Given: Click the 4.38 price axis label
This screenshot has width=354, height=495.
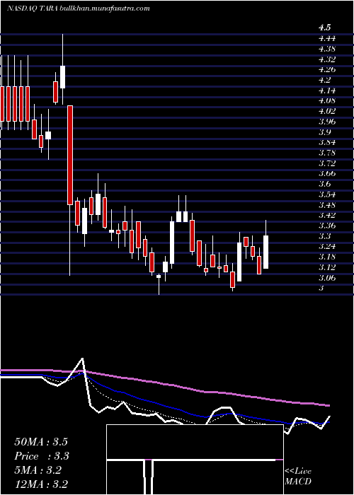Looking at the screenshot, I should point(327,49).
